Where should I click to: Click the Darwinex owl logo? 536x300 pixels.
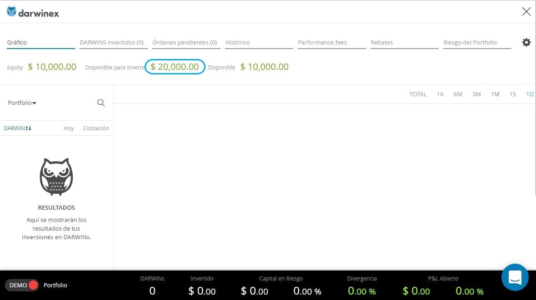12,11
